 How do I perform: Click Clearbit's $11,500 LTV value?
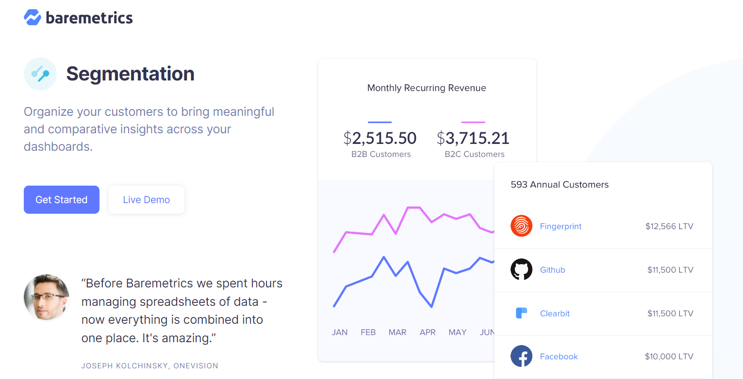coord(670,314)
